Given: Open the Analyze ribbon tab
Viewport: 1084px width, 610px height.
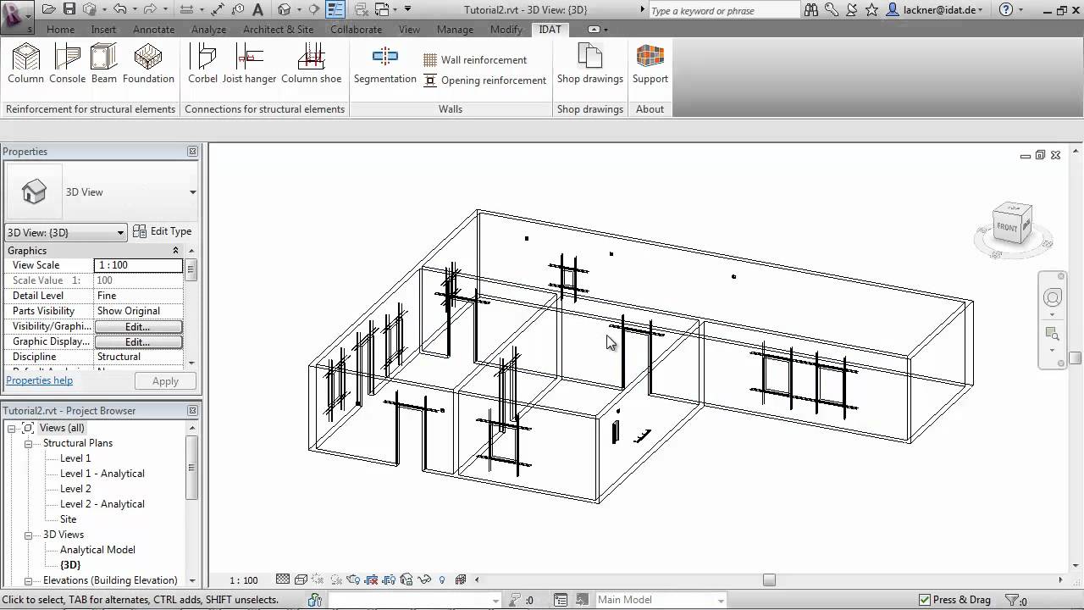Looking at the screenshot, I should 208,29.
